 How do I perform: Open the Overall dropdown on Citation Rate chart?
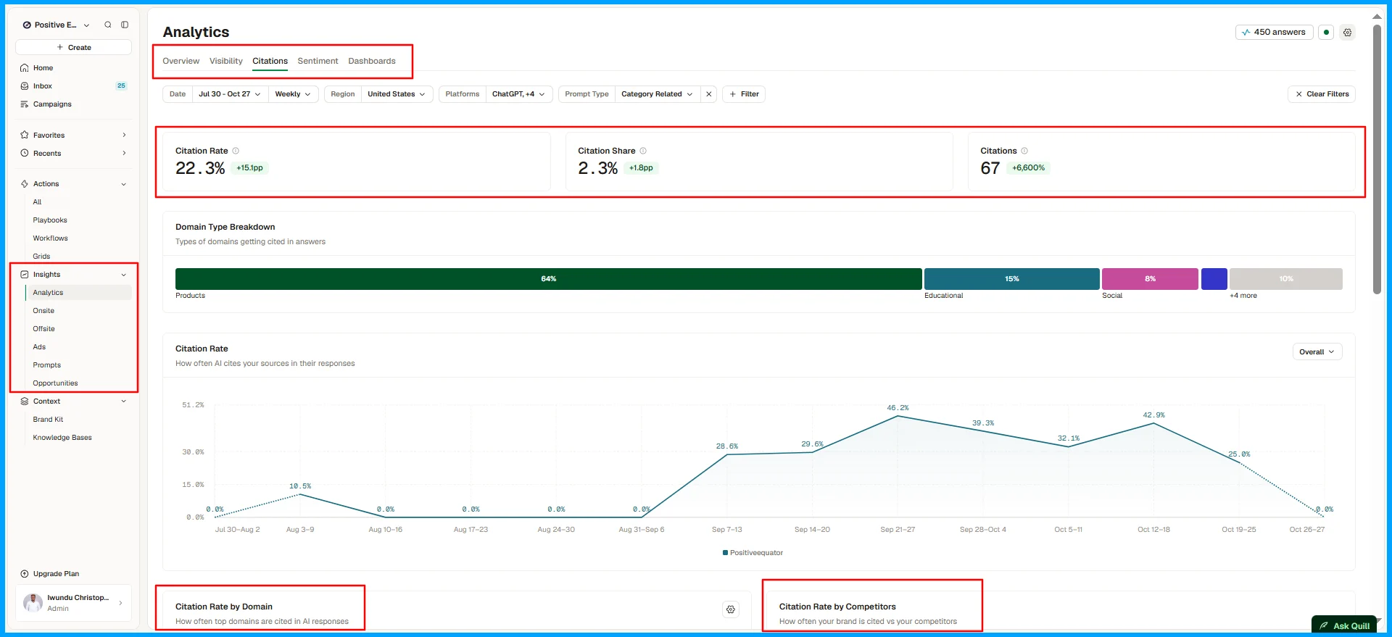[1317, 352]
